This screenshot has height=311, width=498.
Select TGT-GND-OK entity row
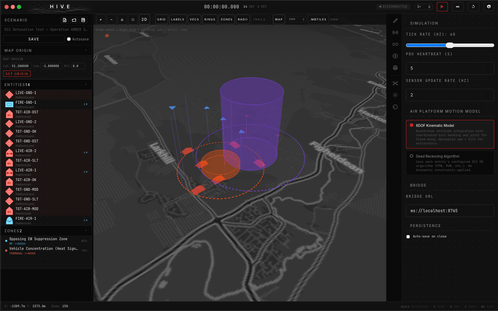[x=46, y=133]
